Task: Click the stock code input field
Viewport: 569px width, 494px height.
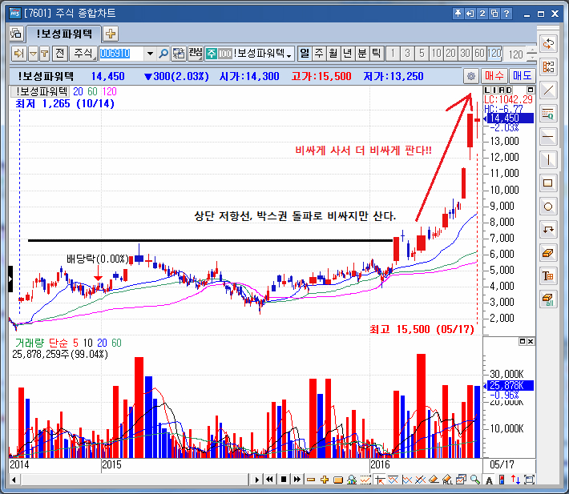Action: 121,54
